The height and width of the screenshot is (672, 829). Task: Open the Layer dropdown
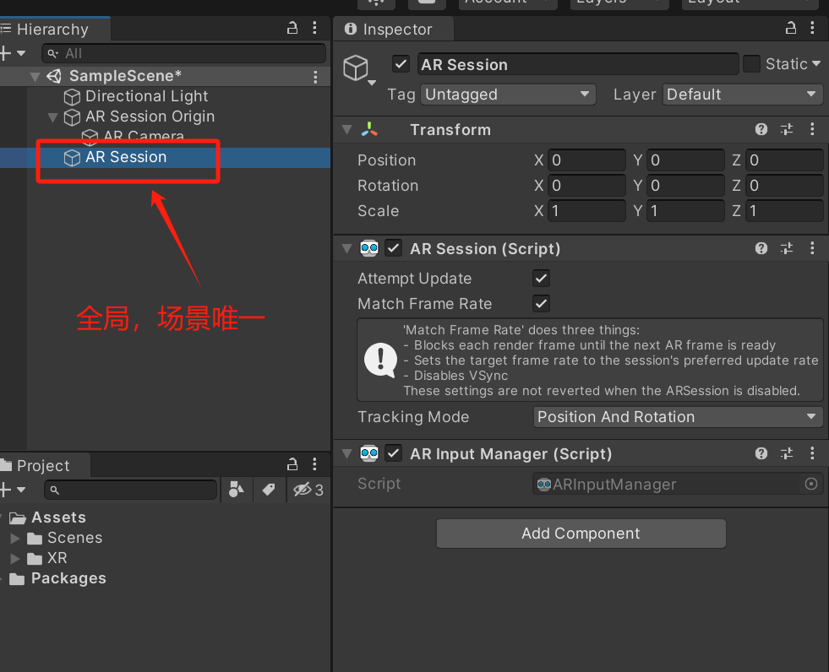tap(742, 95)
